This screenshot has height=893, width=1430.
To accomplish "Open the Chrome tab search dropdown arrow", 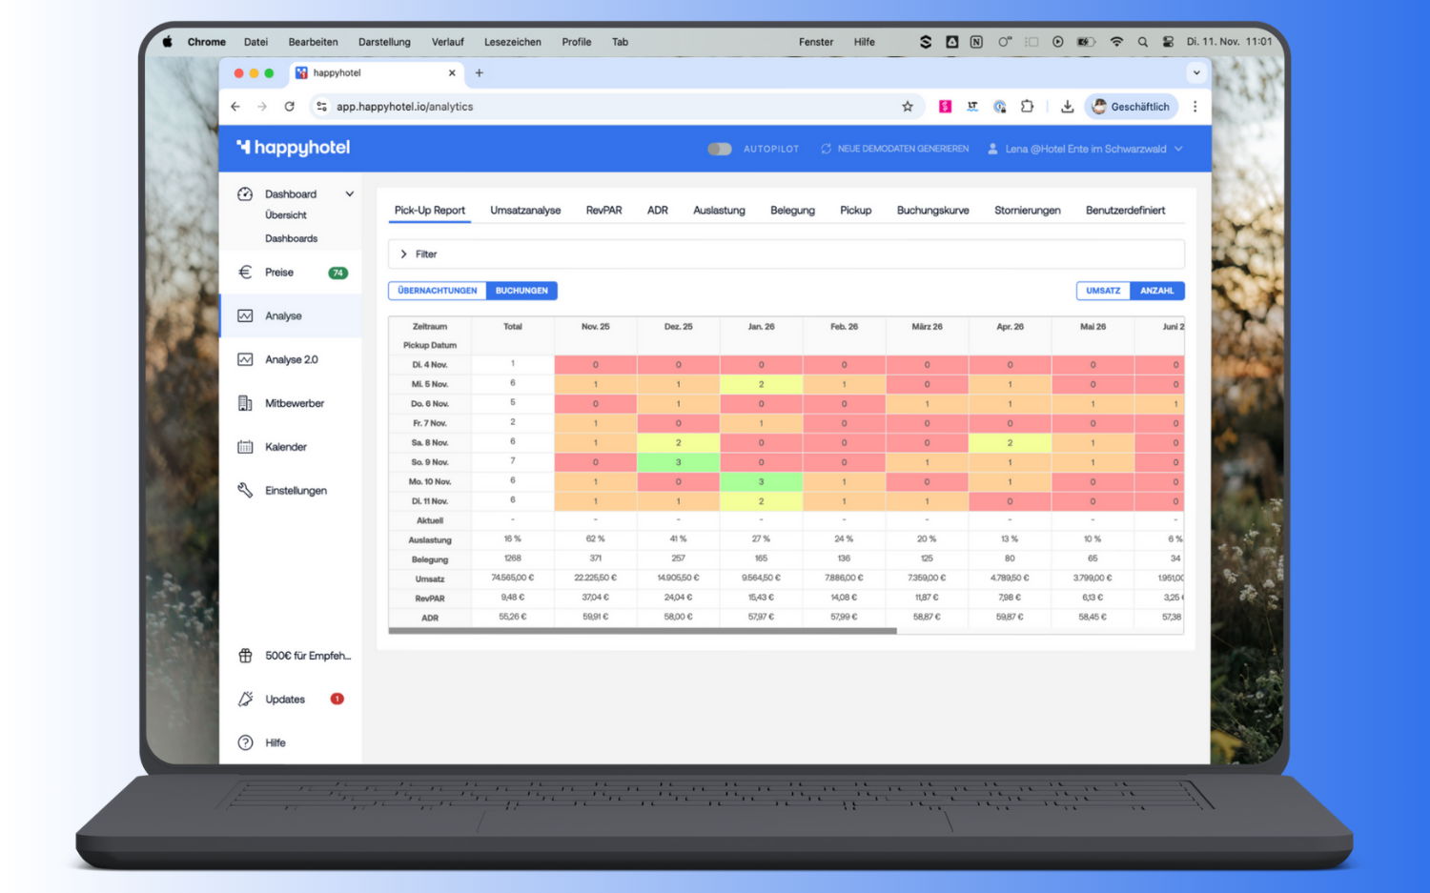I will [1196, 72].
